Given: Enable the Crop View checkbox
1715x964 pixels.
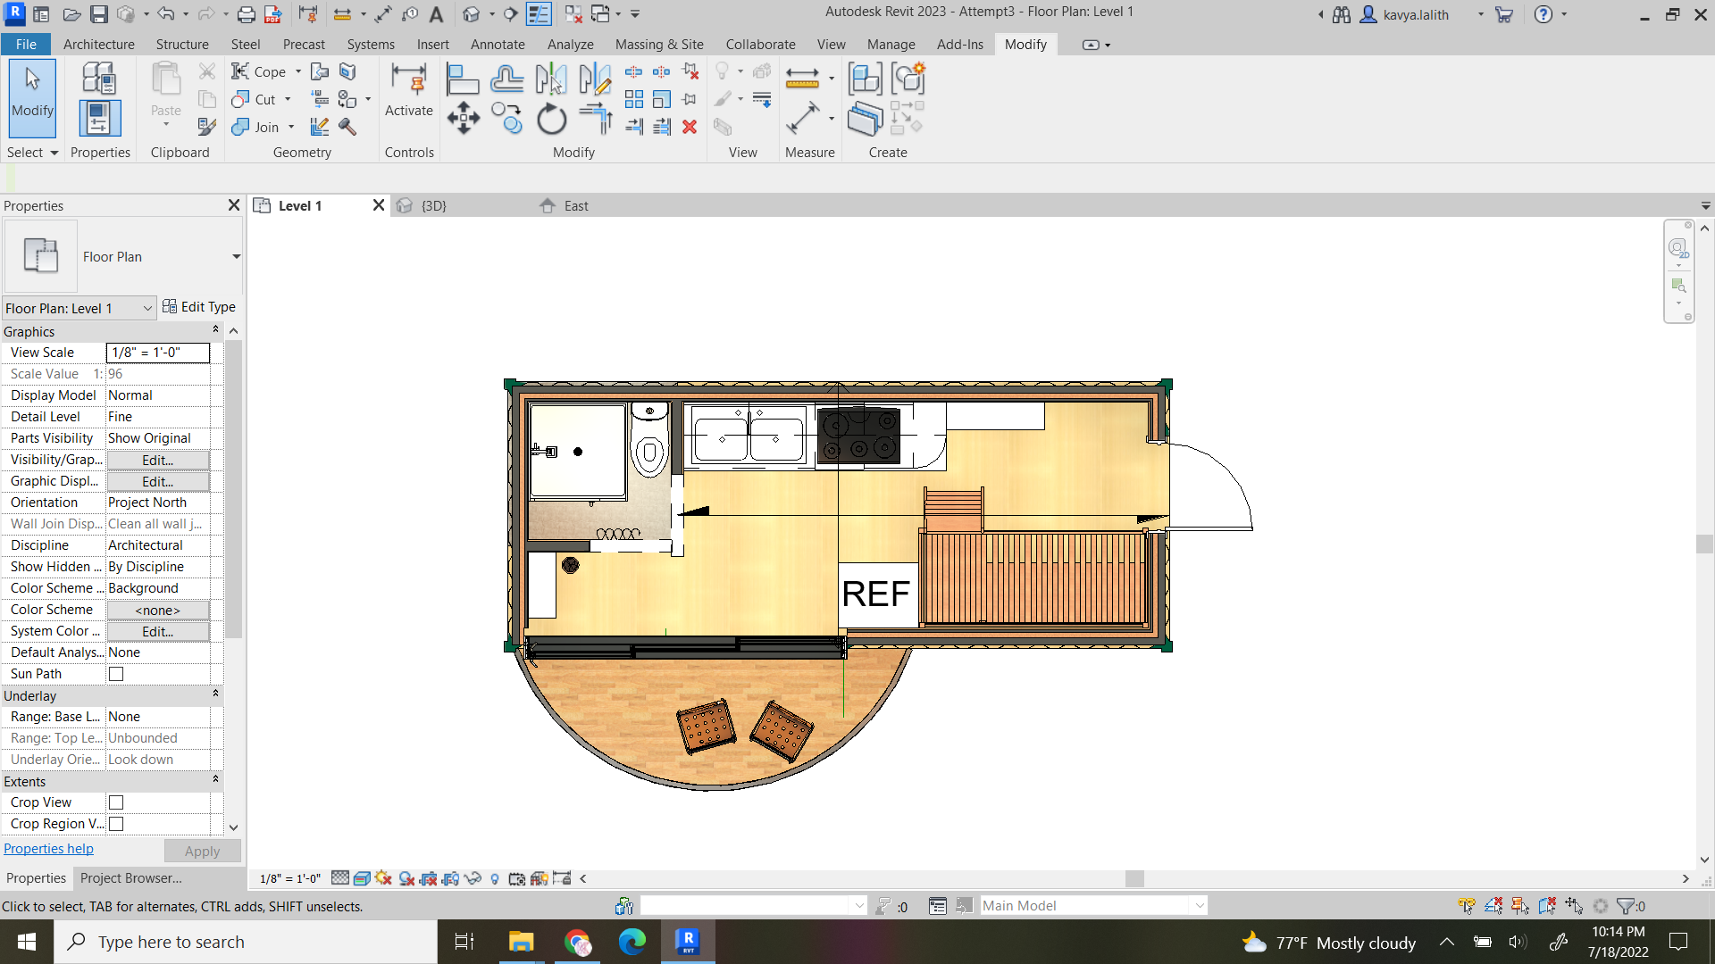Looking at the screenshot, I should tap(115, 802).
